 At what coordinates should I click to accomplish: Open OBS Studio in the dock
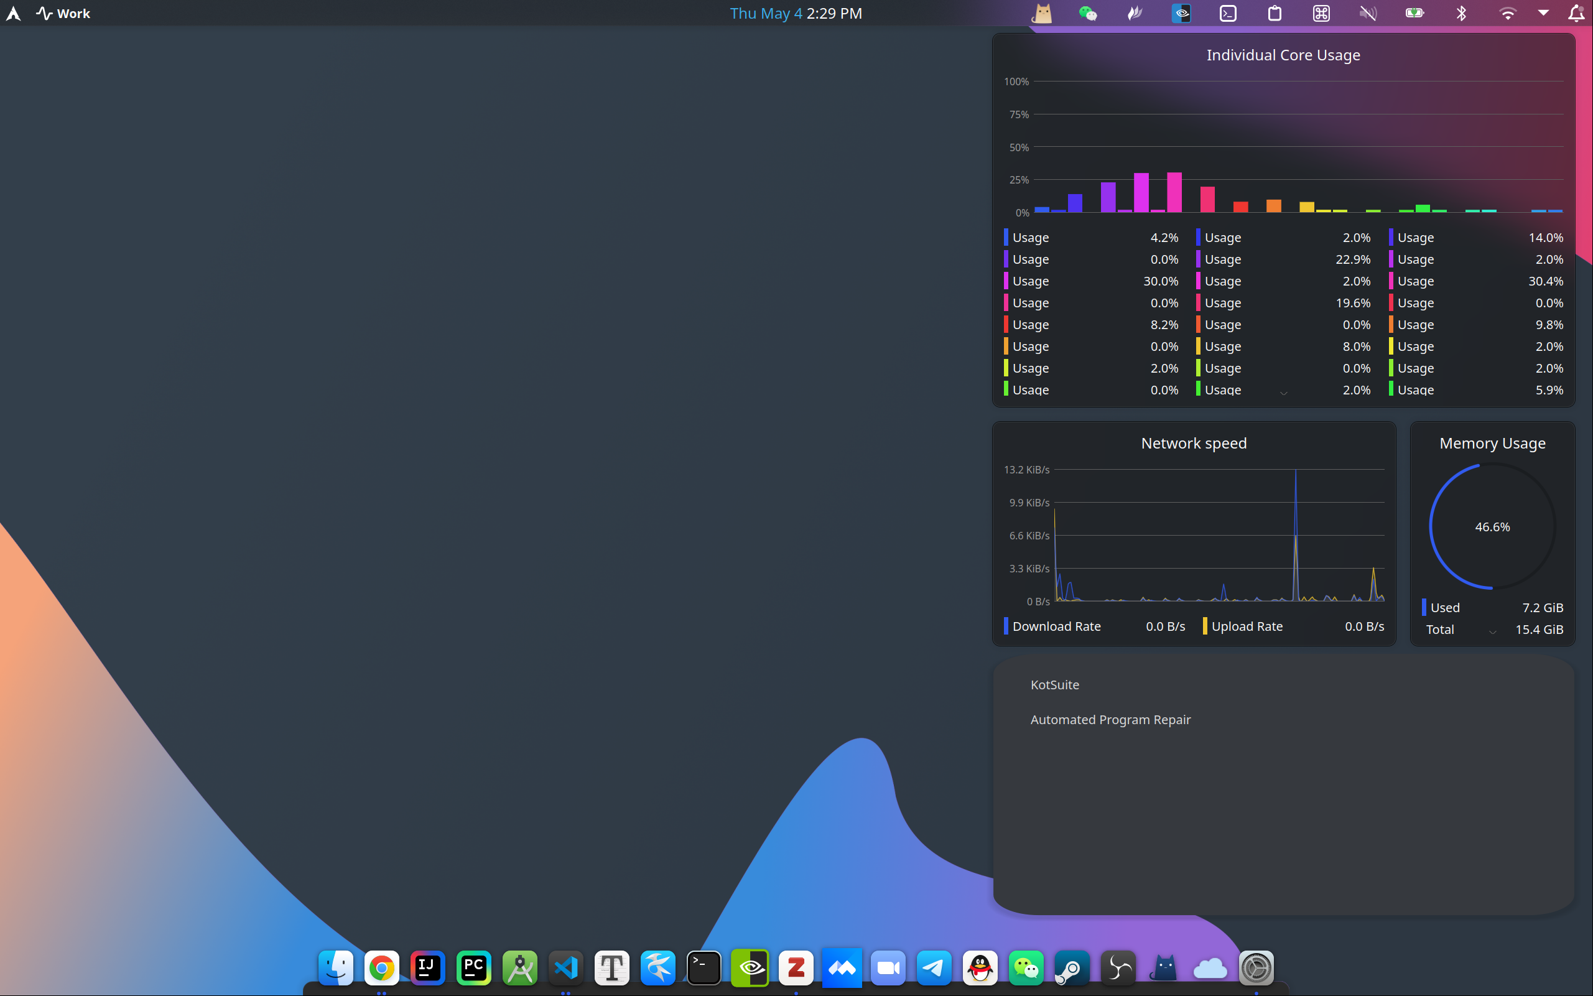1118,967
